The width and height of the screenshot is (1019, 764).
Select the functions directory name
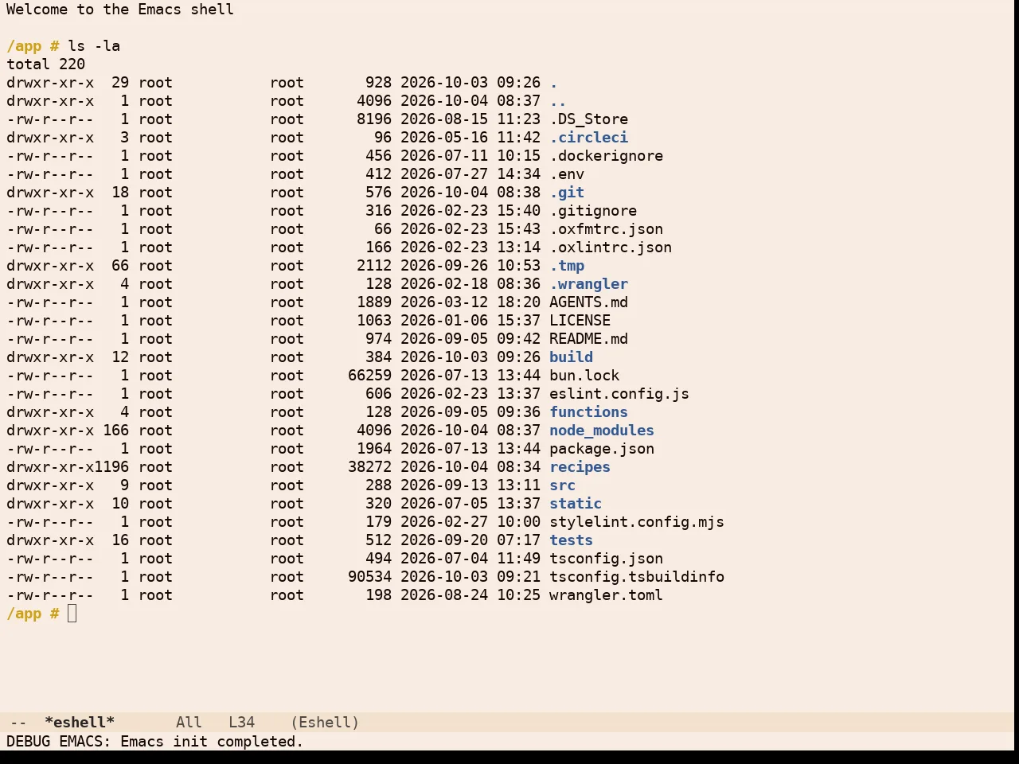tap(589, 412)
